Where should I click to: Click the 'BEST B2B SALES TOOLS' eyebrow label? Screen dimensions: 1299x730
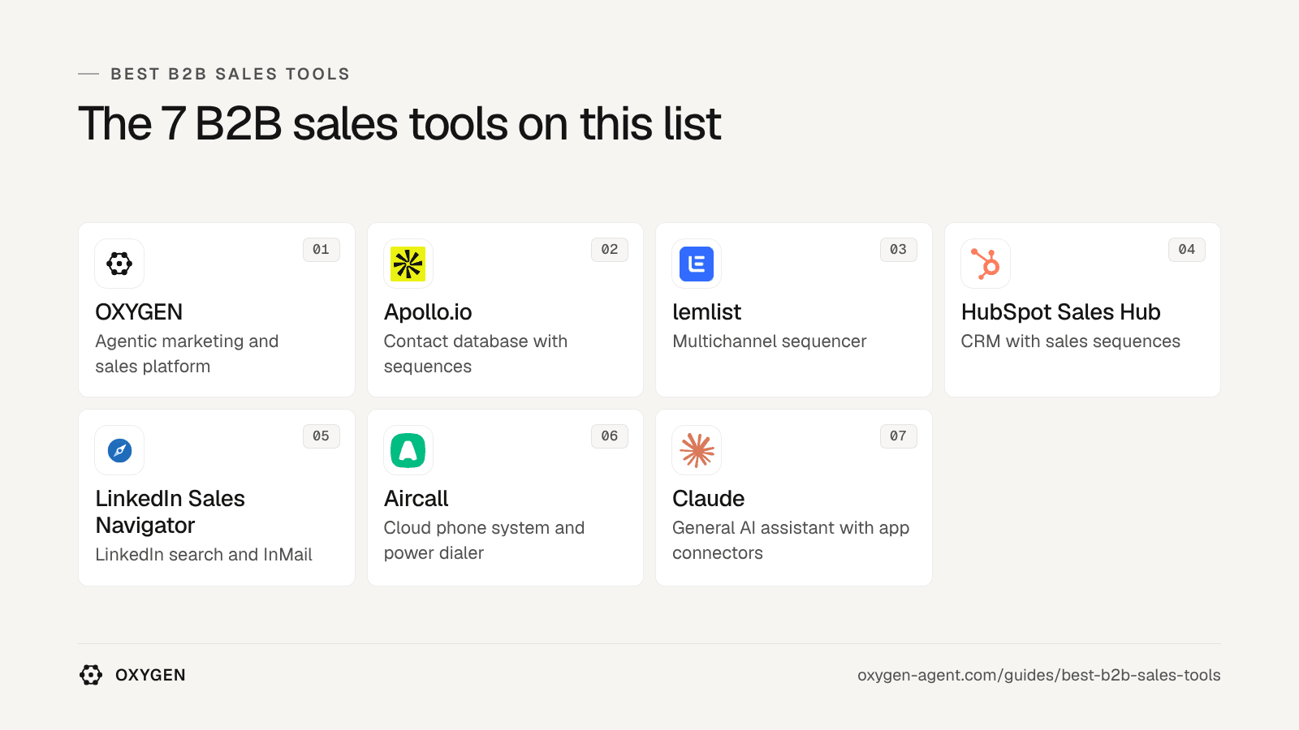231,74
